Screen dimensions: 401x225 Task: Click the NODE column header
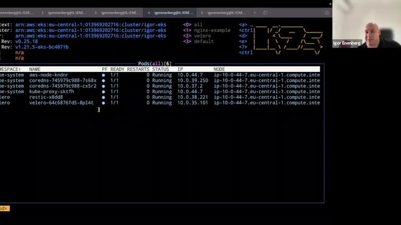tap(219, 69)
